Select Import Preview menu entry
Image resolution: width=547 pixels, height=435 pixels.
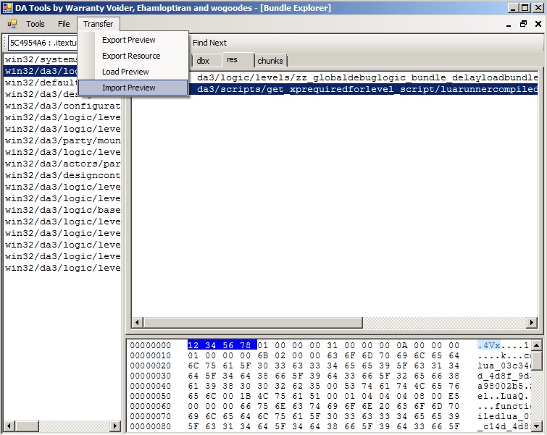(128, 88)
